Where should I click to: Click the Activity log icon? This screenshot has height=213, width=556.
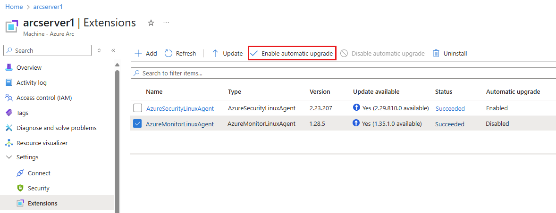tap(9, 82)
